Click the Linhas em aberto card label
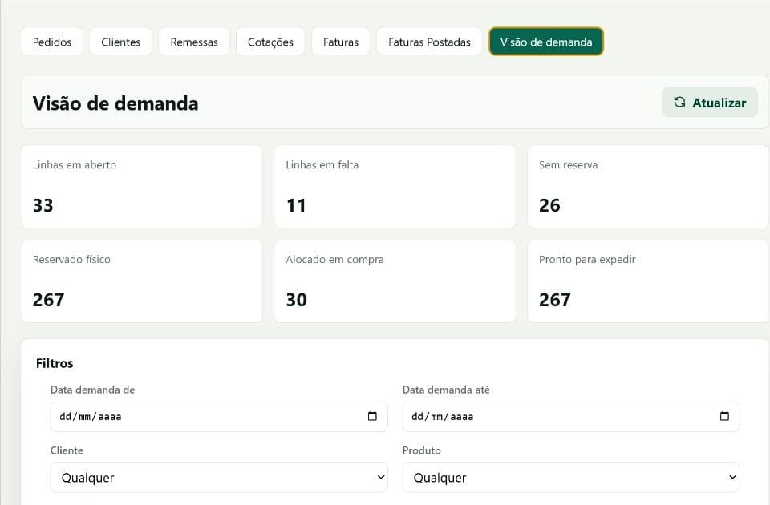770x505 pixels. (x=74, y=165)
